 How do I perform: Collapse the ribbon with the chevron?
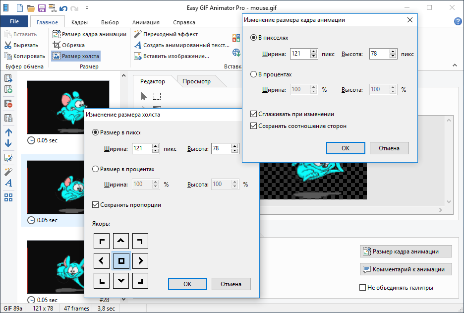click(x=455, y=65)
